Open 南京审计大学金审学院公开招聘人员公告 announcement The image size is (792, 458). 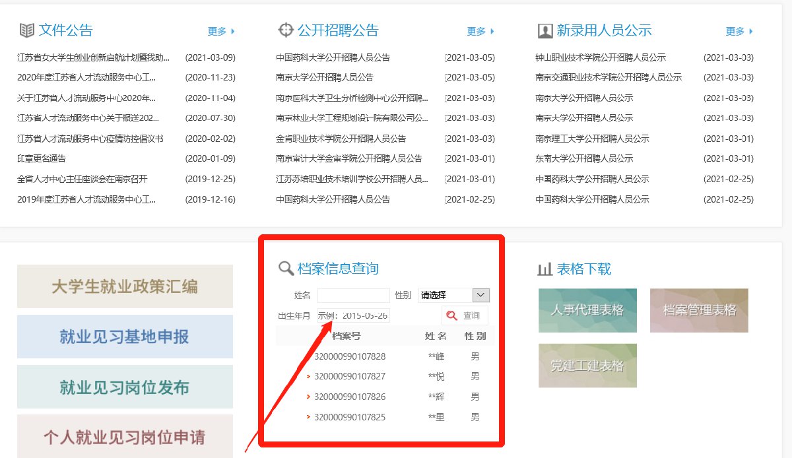pyautogui.click(x=349, y=158)
